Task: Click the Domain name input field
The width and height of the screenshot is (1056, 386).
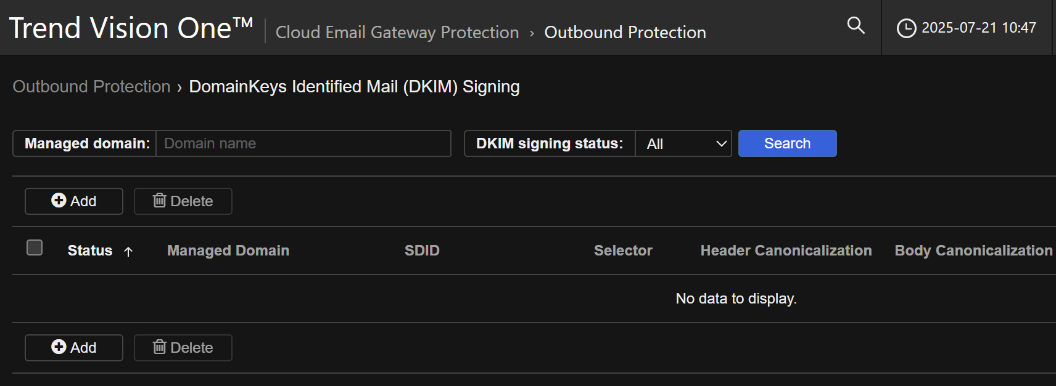Action: (x=303, y=143)
